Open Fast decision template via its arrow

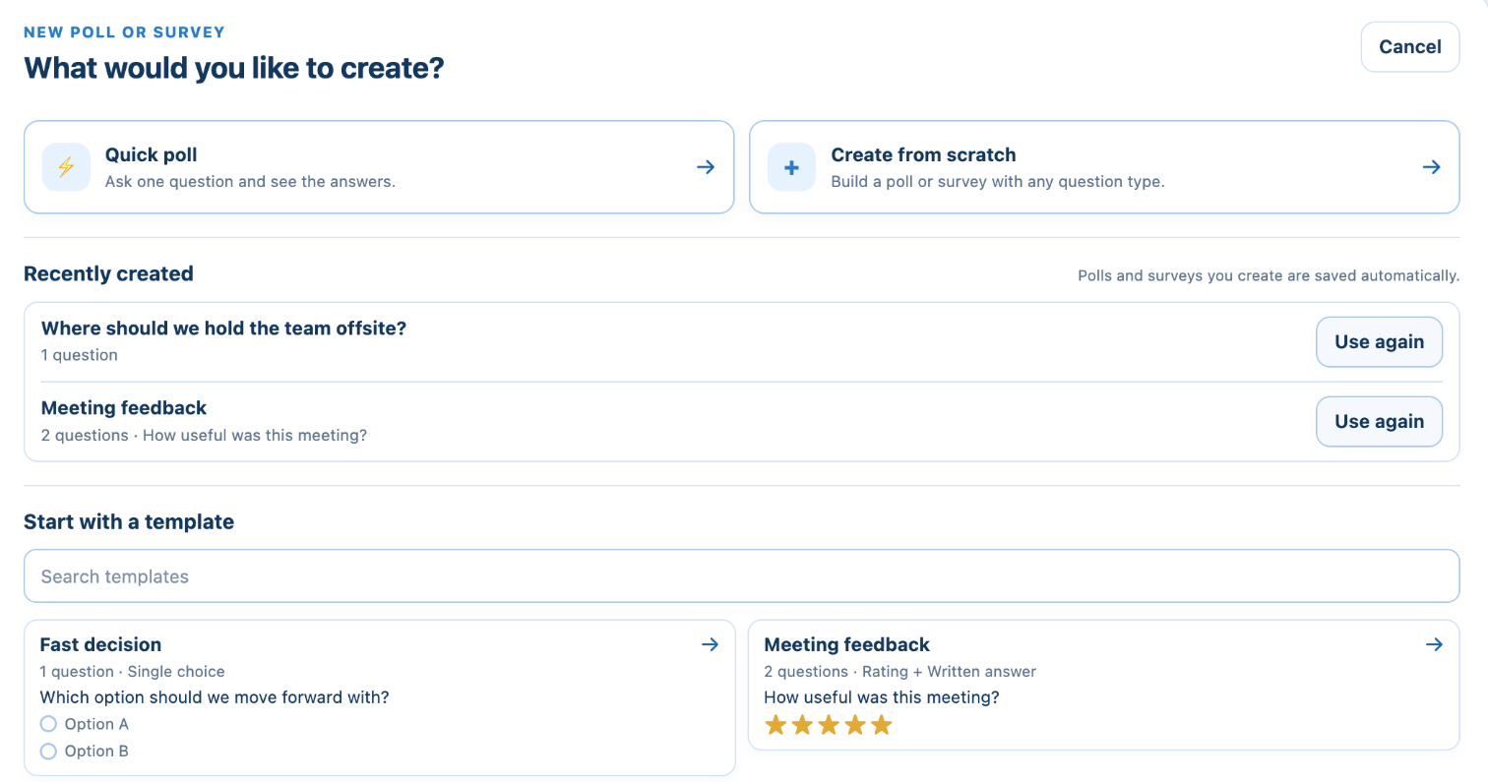(x=710, y=645)
